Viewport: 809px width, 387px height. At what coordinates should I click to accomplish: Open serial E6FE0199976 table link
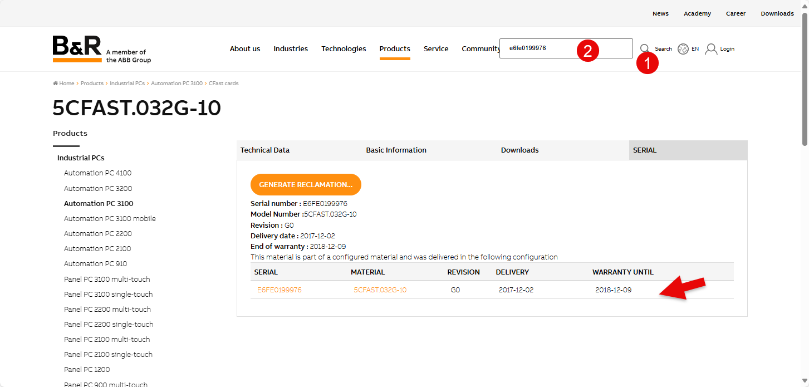coord(280,290)
